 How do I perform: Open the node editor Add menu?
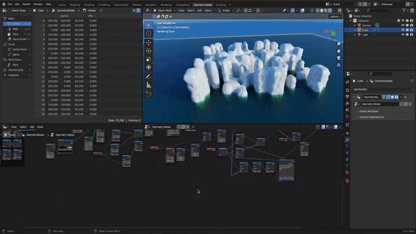[32, 127]
